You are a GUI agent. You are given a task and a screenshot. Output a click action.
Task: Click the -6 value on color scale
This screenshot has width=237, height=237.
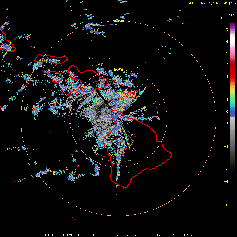point(226,182)
